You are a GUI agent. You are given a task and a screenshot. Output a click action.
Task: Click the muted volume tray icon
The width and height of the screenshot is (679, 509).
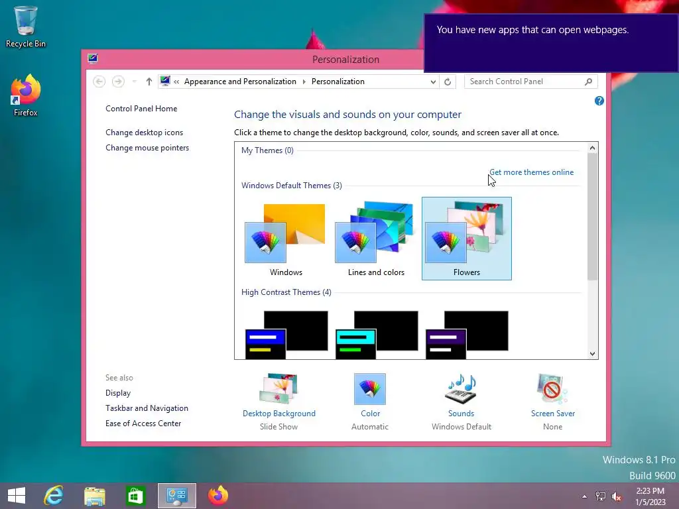pos(616,496)
